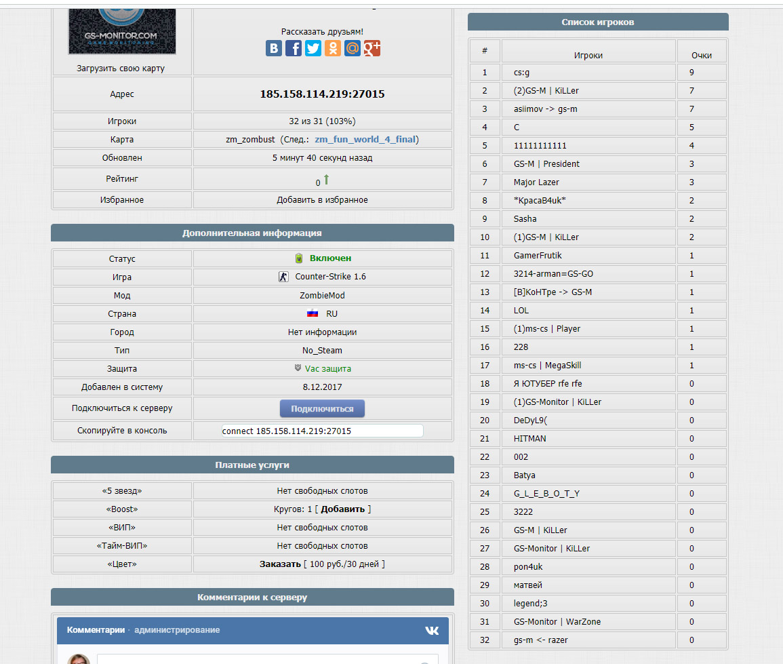
Task: Click Добавить в избранное
Action: [322, 200]
